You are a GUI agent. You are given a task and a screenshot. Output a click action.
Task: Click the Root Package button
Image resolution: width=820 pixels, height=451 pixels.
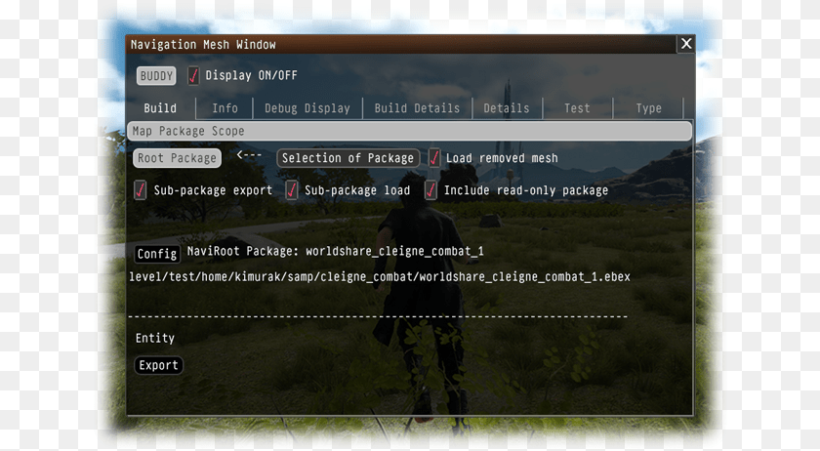click(177, 158)
